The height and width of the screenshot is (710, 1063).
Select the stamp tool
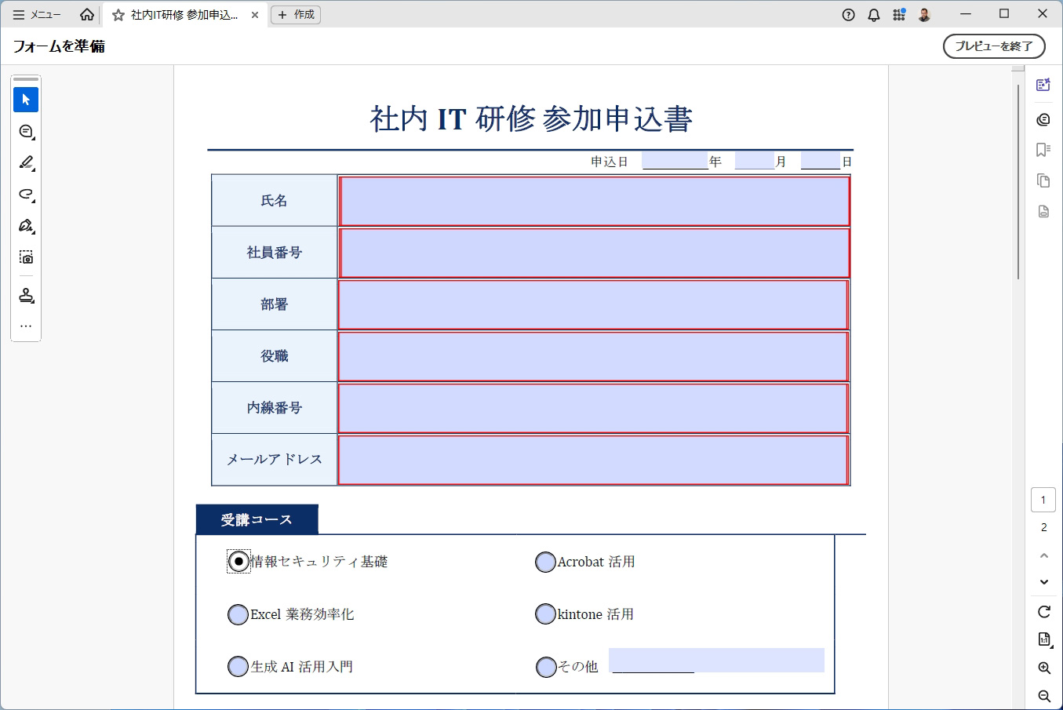tap(26, 295)
